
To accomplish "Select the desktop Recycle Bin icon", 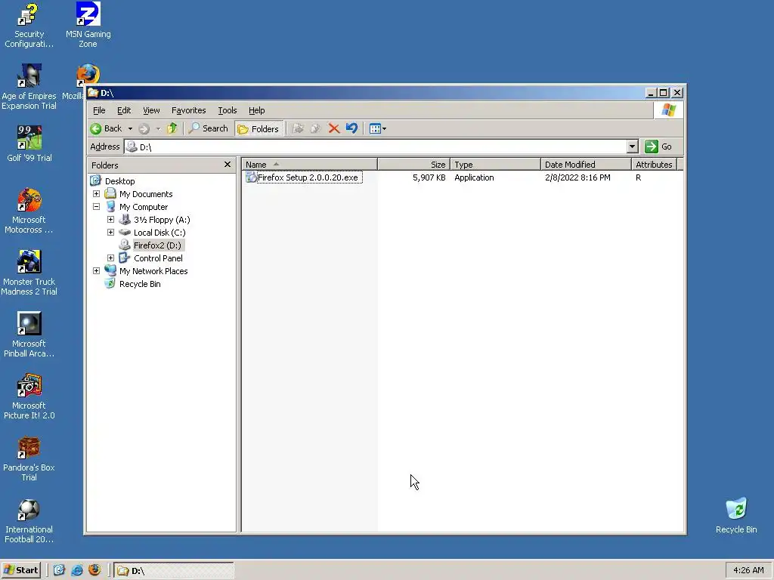I will point(736,515).
